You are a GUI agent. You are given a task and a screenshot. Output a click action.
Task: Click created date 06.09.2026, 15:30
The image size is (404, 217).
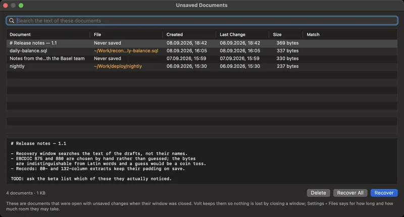click(x=186, y=66)
